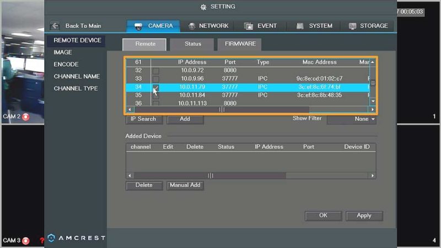Click the Amcrest logo icon

click(51, 238)
